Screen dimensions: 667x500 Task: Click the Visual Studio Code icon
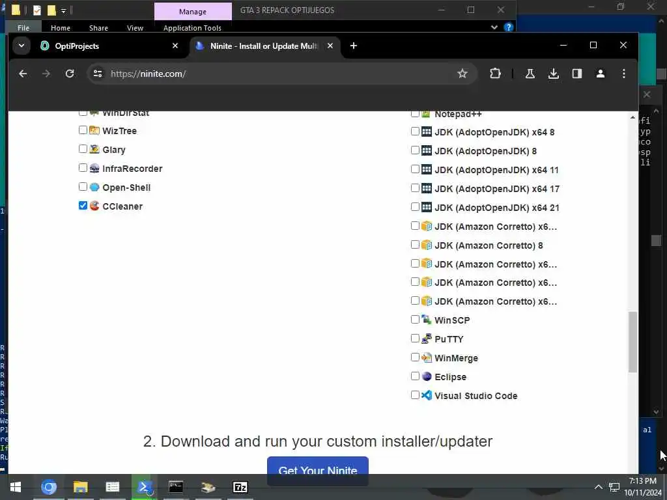[x=426, y=395]
